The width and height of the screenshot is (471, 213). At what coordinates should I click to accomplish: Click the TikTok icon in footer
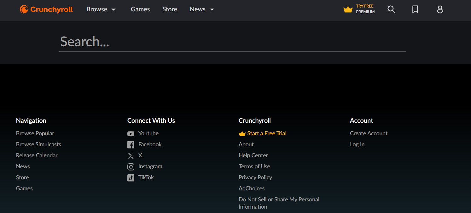coord(131,178)
